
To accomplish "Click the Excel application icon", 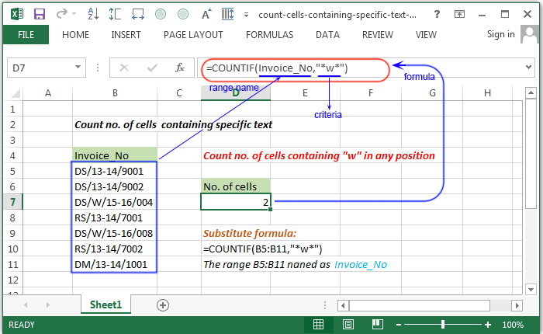I will coord(16,14).
